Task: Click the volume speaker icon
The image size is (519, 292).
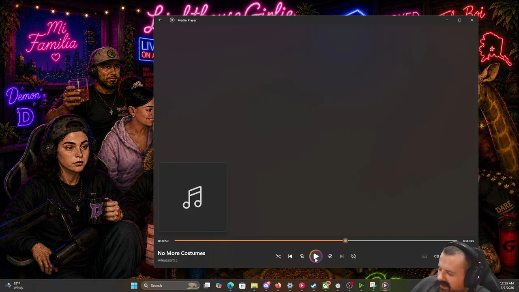Action: 436,256
